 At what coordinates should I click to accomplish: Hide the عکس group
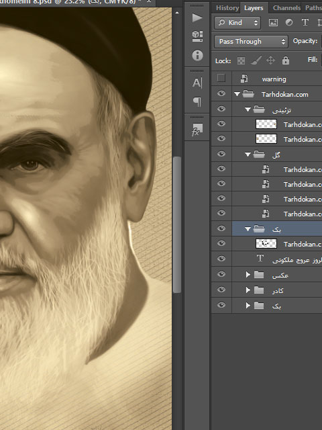(221, 274)
